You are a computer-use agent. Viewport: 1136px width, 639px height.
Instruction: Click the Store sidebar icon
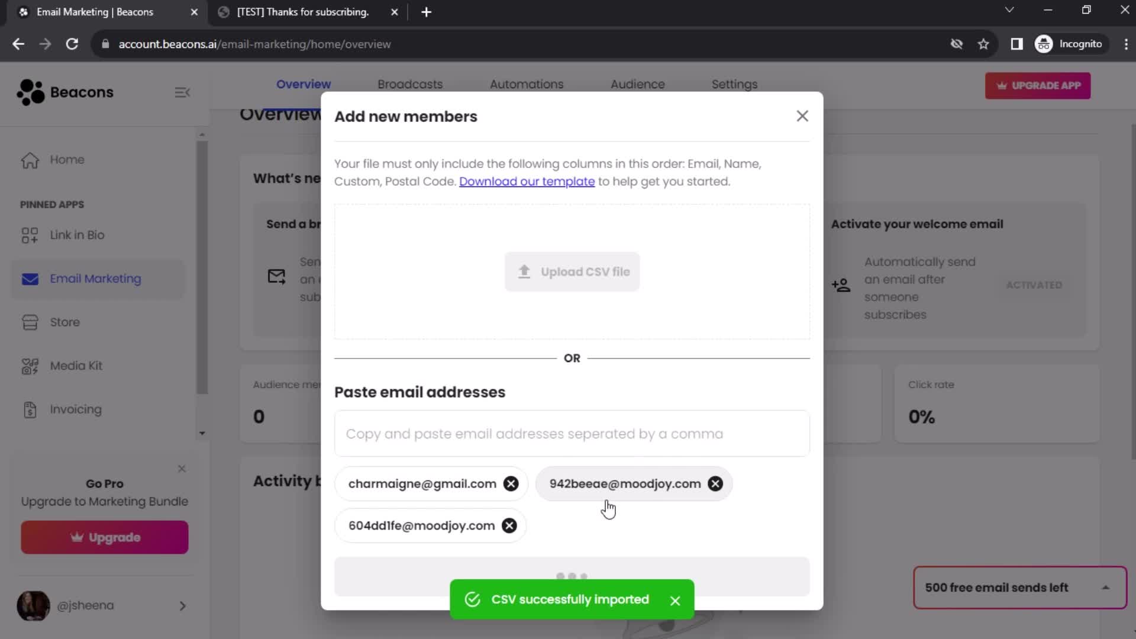pos(30,321)
